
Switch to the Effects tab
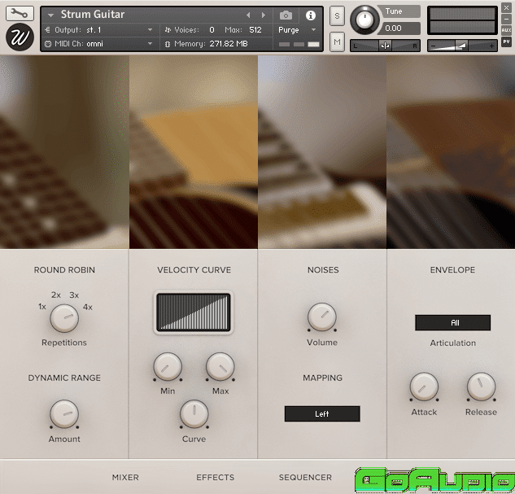[x=215, y=478]
